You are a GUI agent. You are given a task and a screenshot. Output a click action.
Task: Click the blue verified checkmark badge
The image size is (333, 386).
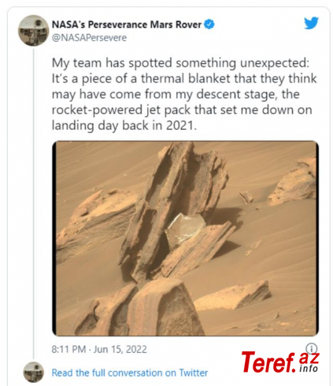click(209, 24)
